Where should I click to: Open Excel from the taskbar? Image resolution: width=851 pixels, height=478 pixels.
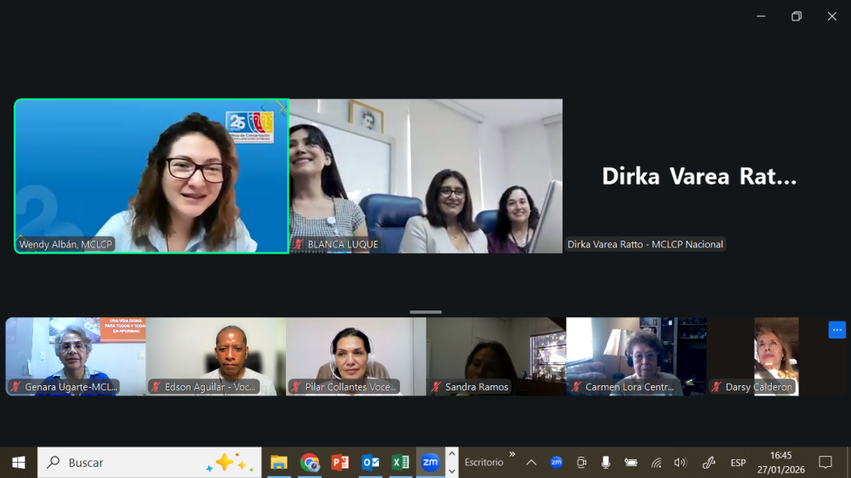point(400,463)
